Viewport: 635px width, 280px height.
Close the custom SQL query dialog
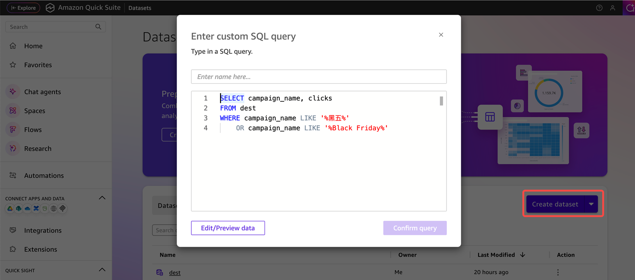(441, 35)
